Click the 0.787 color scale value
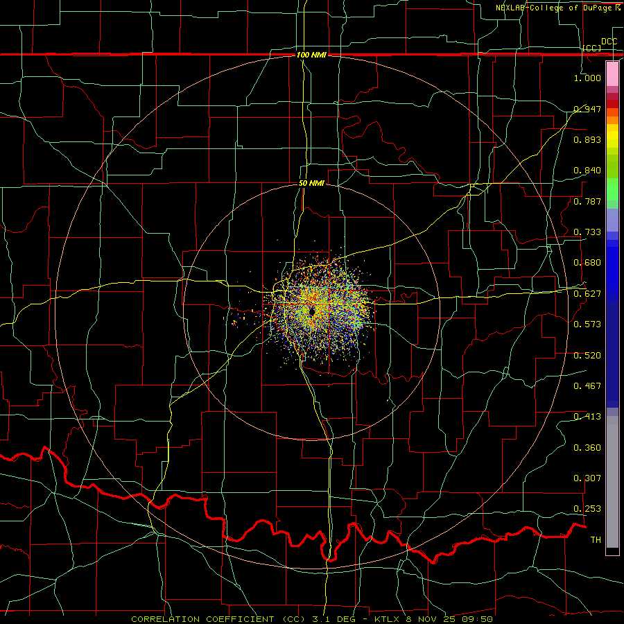Image resolution: width=624 pixels, height=624 pixels. point(587,201)
